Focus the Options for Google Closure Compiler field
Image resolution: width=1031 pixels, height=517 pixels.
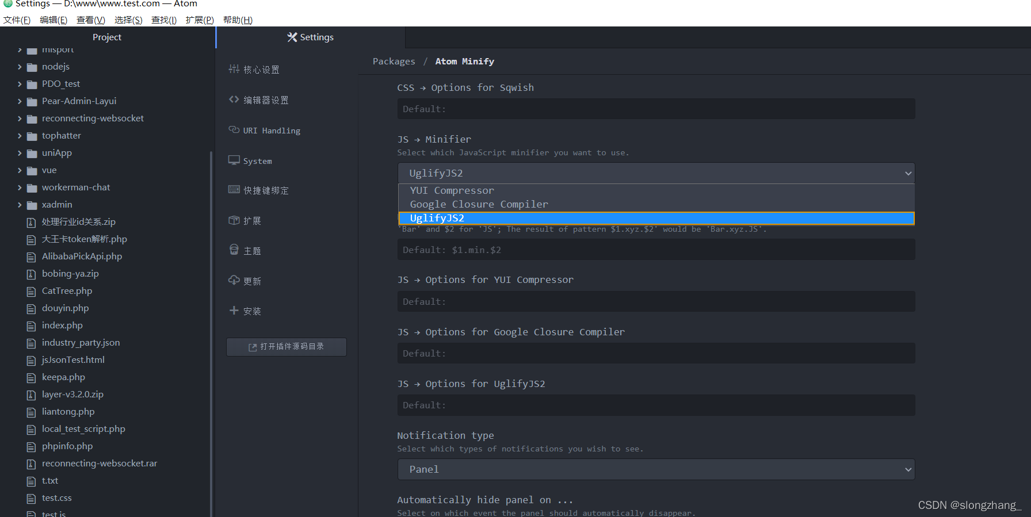[x=656, y=353]
